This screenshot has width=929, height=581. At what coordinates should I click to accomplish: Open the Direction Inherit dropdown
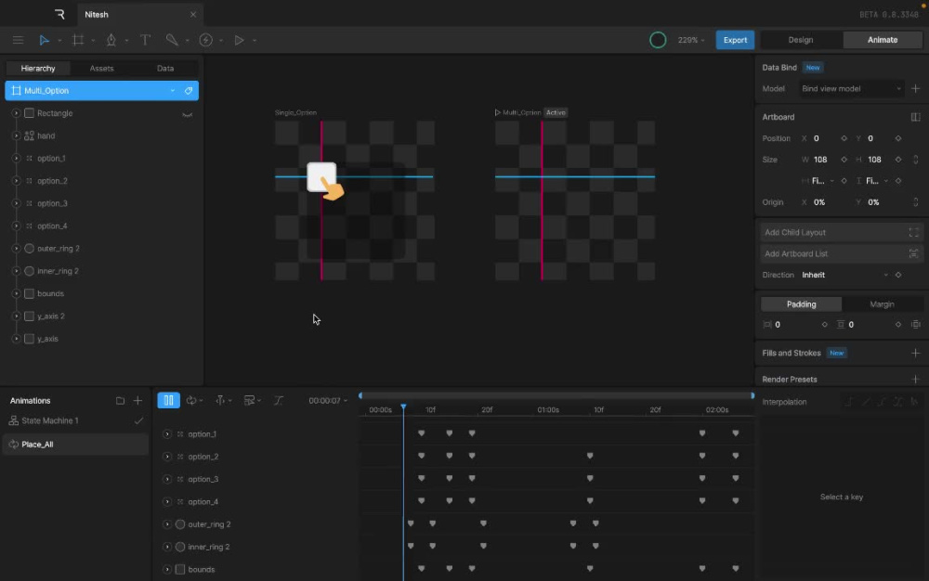(844, 275)
